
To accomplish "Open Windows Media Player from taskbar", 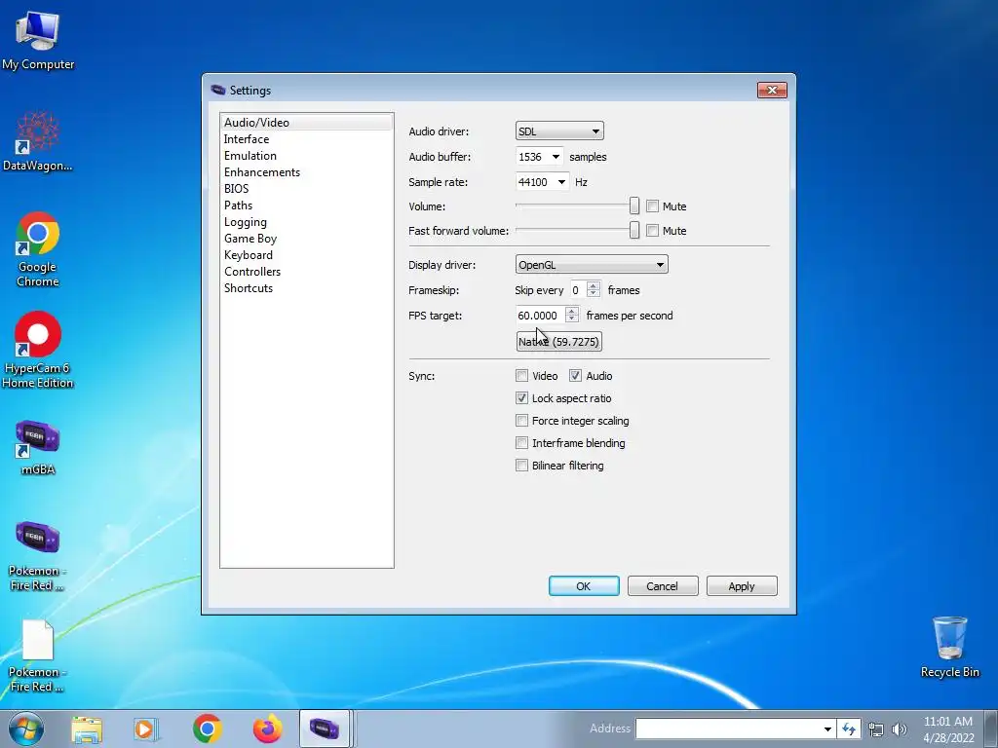I will 146,729.
